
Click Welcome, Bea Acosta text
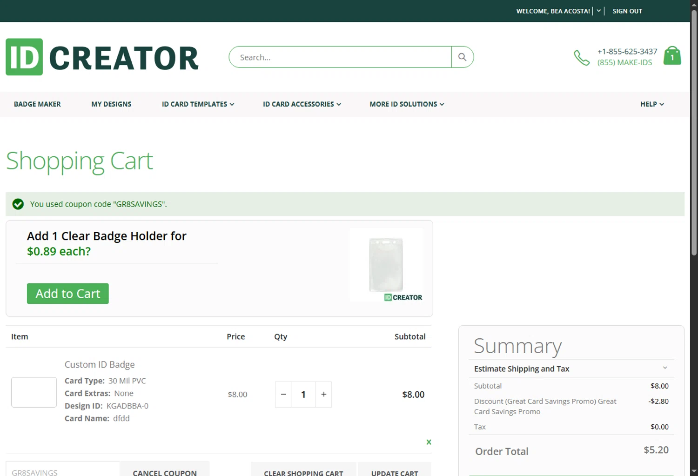pos(553,11)
